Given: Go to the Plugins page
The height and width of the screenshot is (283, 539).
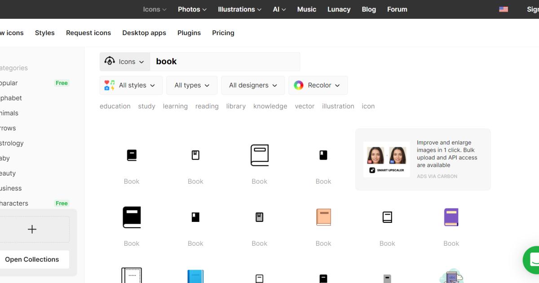Looking at the screenshot, I should (189, 33).
